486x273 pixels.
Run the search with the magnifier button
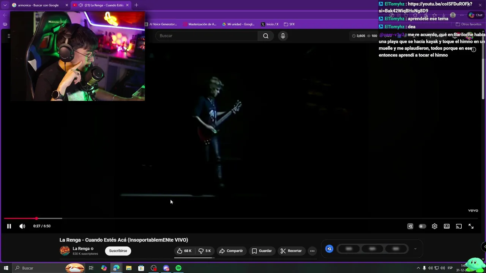point(266,36)
